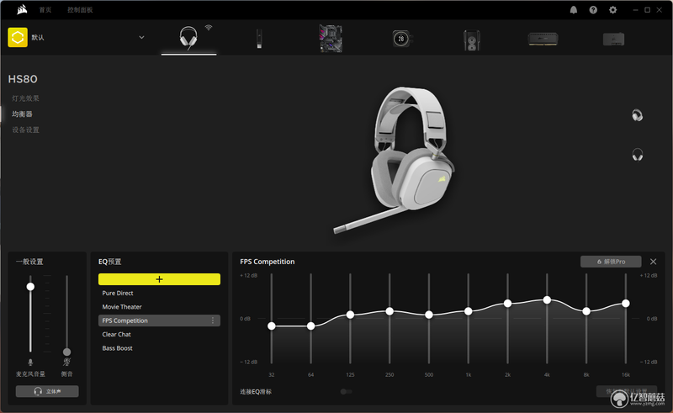Click the 4k EQ band handle
The width and height of the screenshot is (673, 413).
(547, 300)
